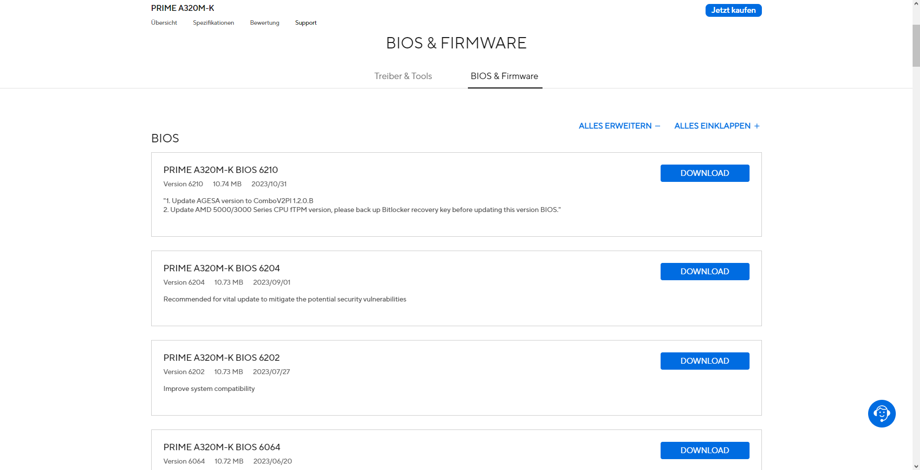
Task: Go to Spezifikationen page
Action: click(x=213, y=23)
